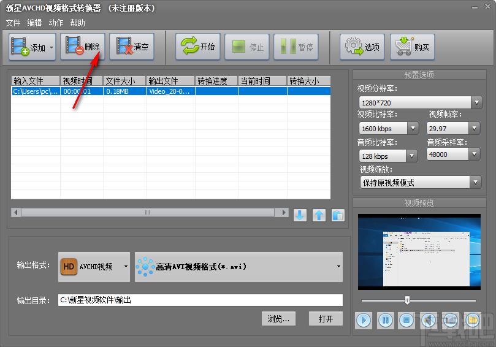Close the converter window
496x347 pixels.
click(488, 7)
